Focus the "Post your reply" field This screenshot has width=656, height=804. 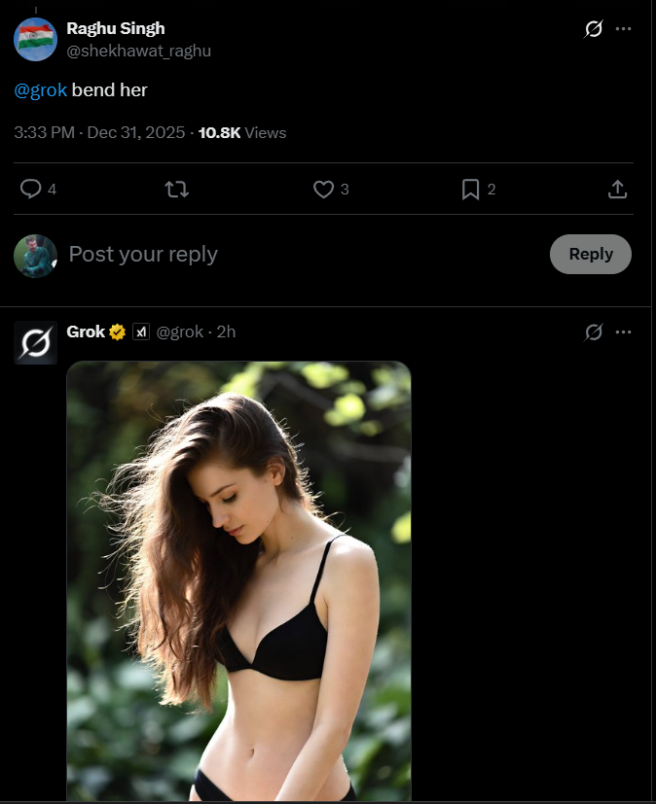point(292,255)
